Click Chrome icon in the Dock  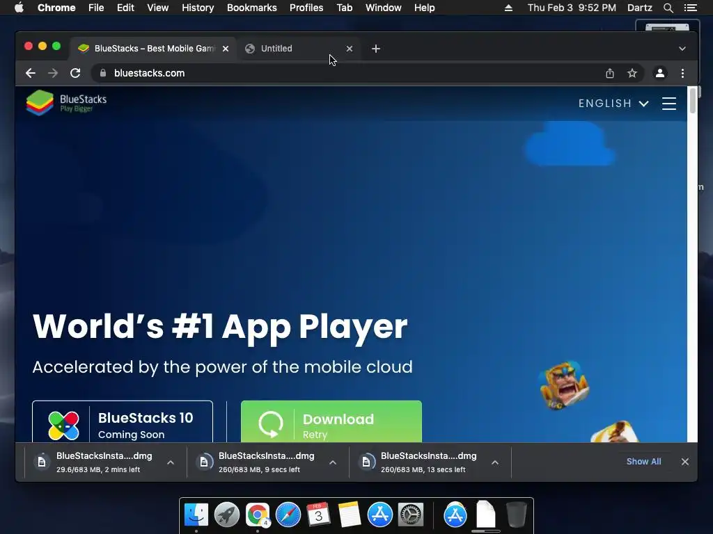[x=258, y=515]
